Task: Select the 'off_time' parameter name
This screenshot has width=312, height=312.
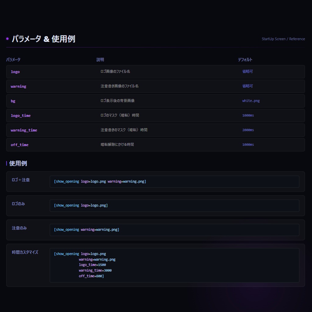Action: coord(19,145)
